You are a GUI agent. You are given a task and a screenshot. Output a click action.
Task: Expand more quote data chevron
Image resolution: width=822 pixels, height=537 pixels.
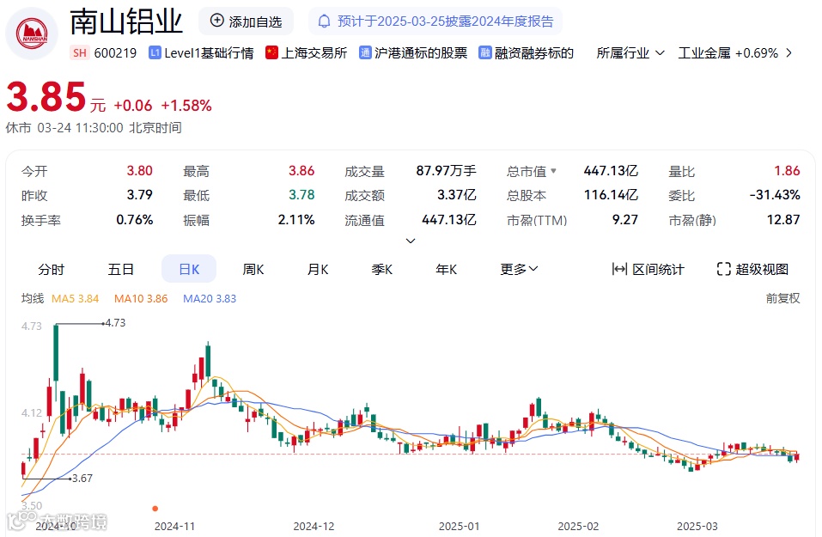[411, 241]
